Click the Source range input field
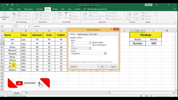This screenshot has width=178, height=100. 87,53
